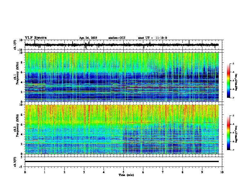Image resolution: width=250 pixels, height=193 pixels.
Task: Click the ch.1 waveform trace panel
Action: click(x=124, y=45)
